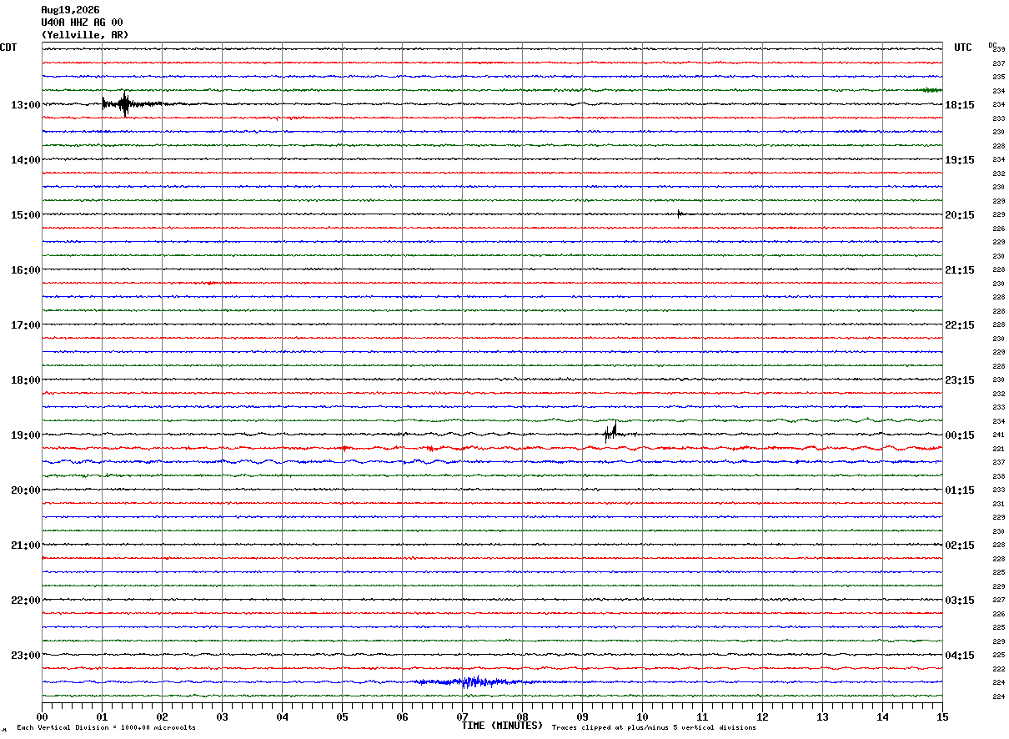1009x739 pixels.
Task: Click the small spike on the 15:00 trace
Action: pos(680,214)
